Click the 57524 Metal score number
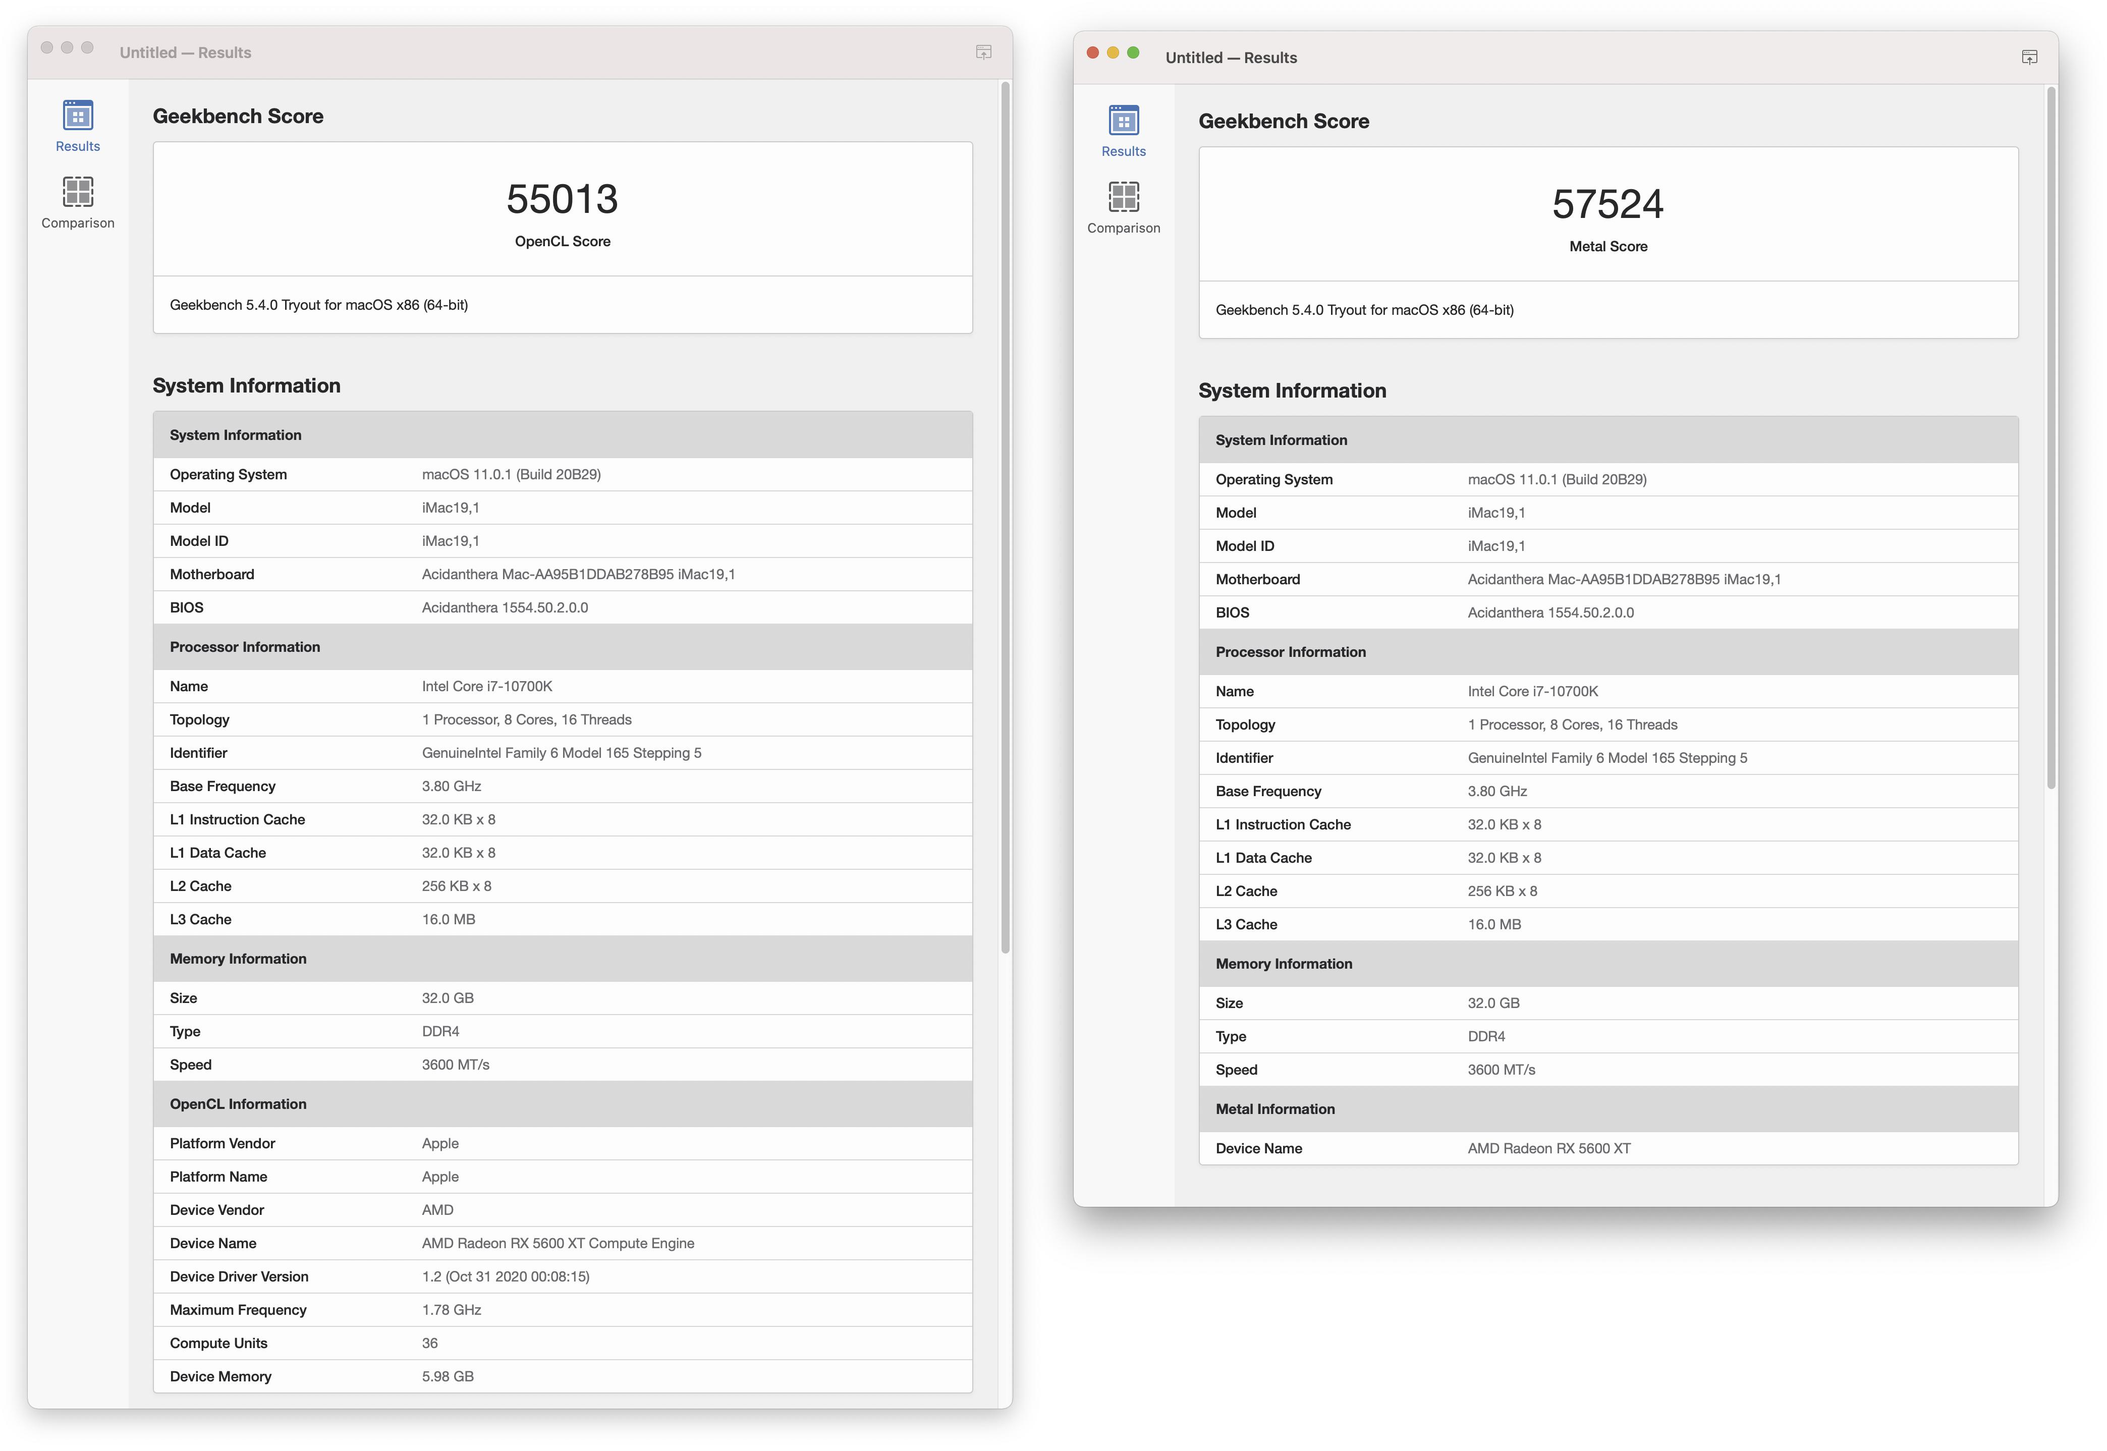This screenshot has width=2107, height=1451. (1607, 204)
